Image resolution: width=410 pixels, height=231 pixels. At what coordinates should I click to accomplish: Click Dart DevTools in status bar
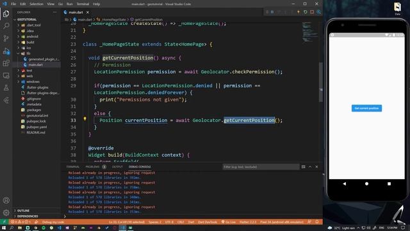(208, 222)
